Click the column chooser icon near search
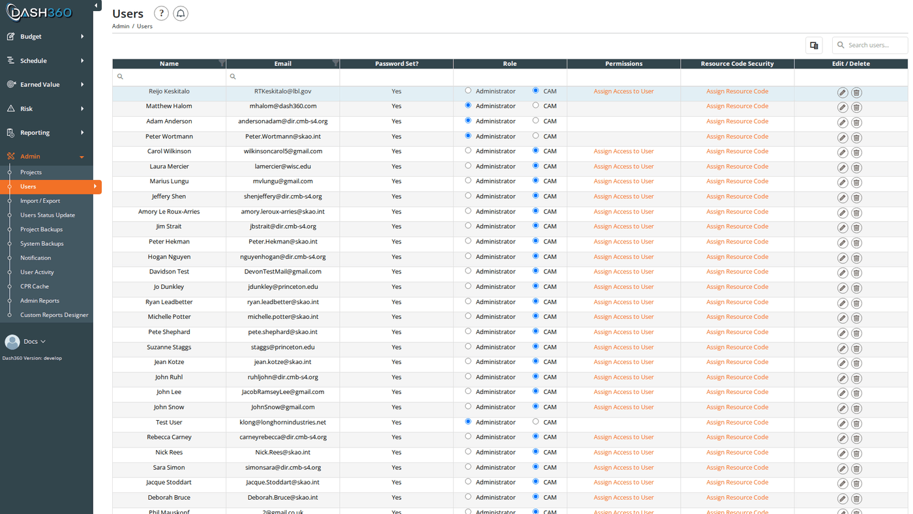Screen dimensions: 913x514 click(x=814, y=45)
